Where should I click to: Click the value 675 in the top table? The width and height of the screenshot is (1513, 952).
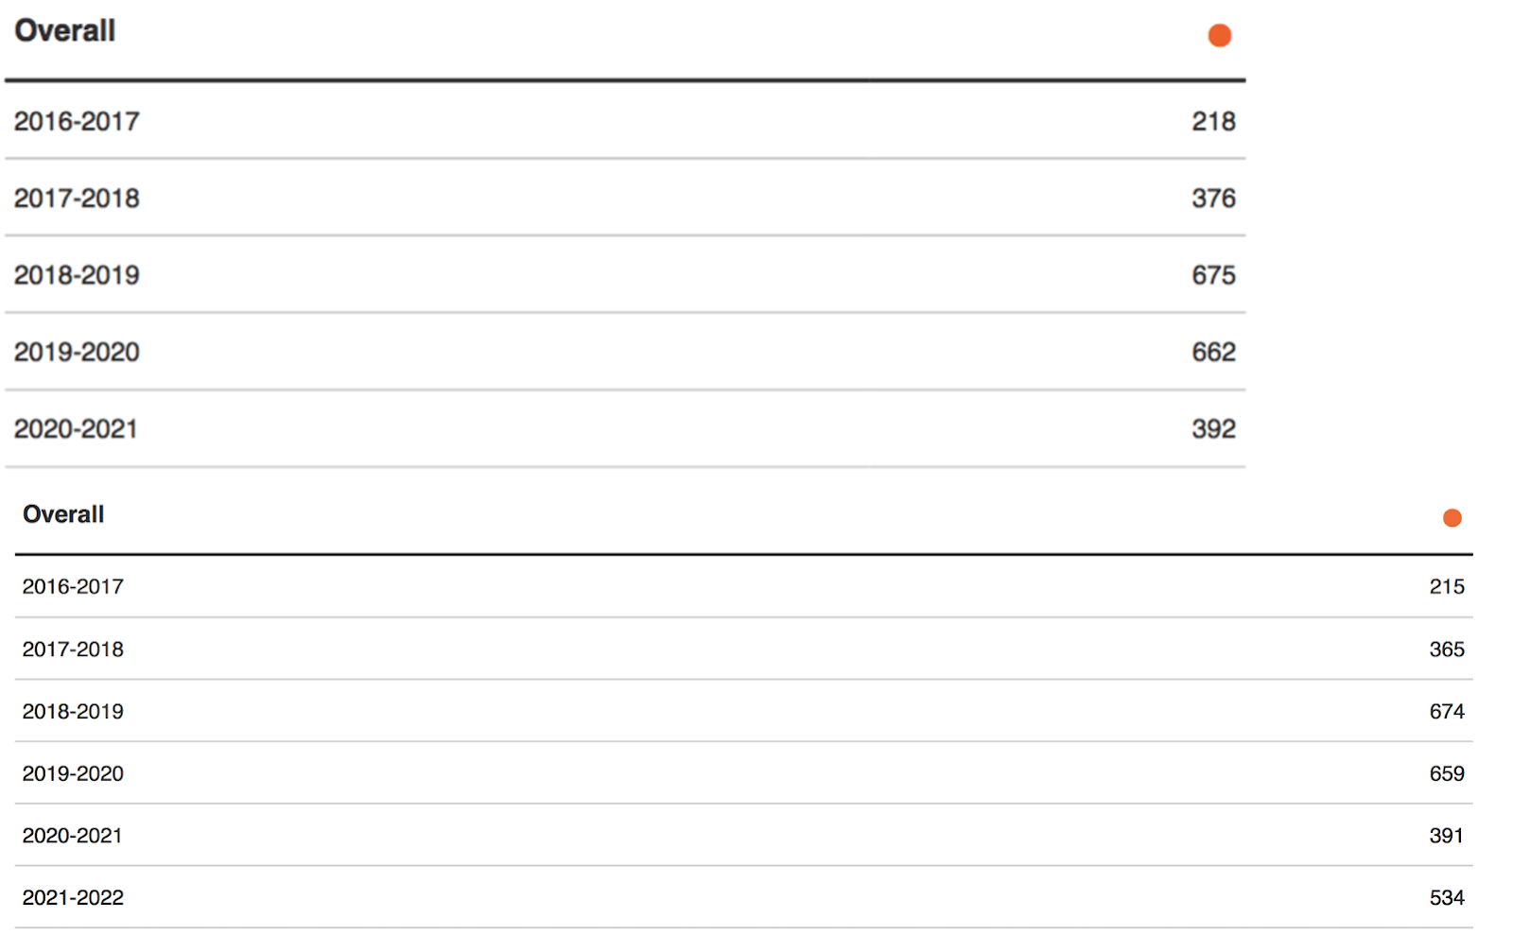click(1213, 275)
